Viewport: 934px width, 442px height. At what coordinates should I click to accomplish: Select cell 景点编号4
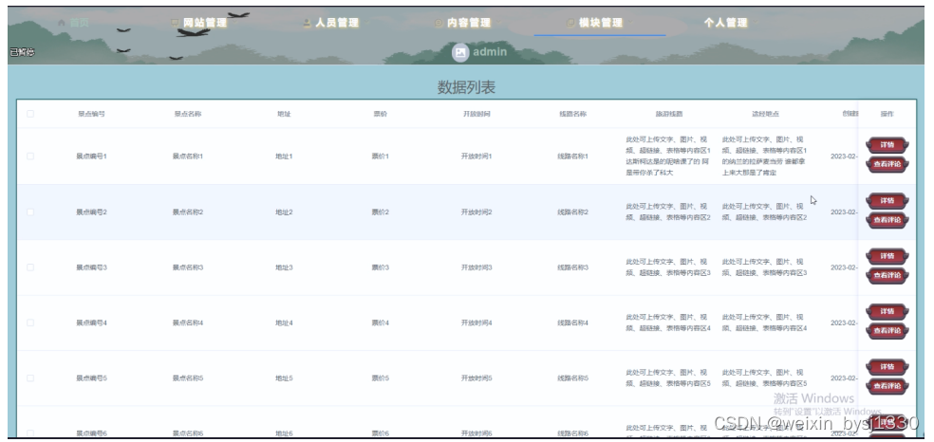point(91,323)
